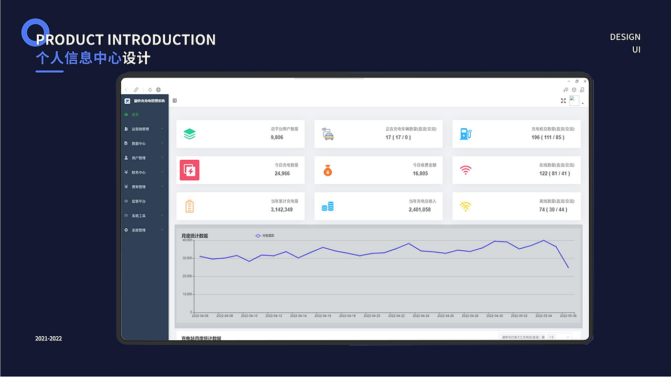Open the user avatar dropdown arrow
671x377 pixels.
click(x=582, y=103)
